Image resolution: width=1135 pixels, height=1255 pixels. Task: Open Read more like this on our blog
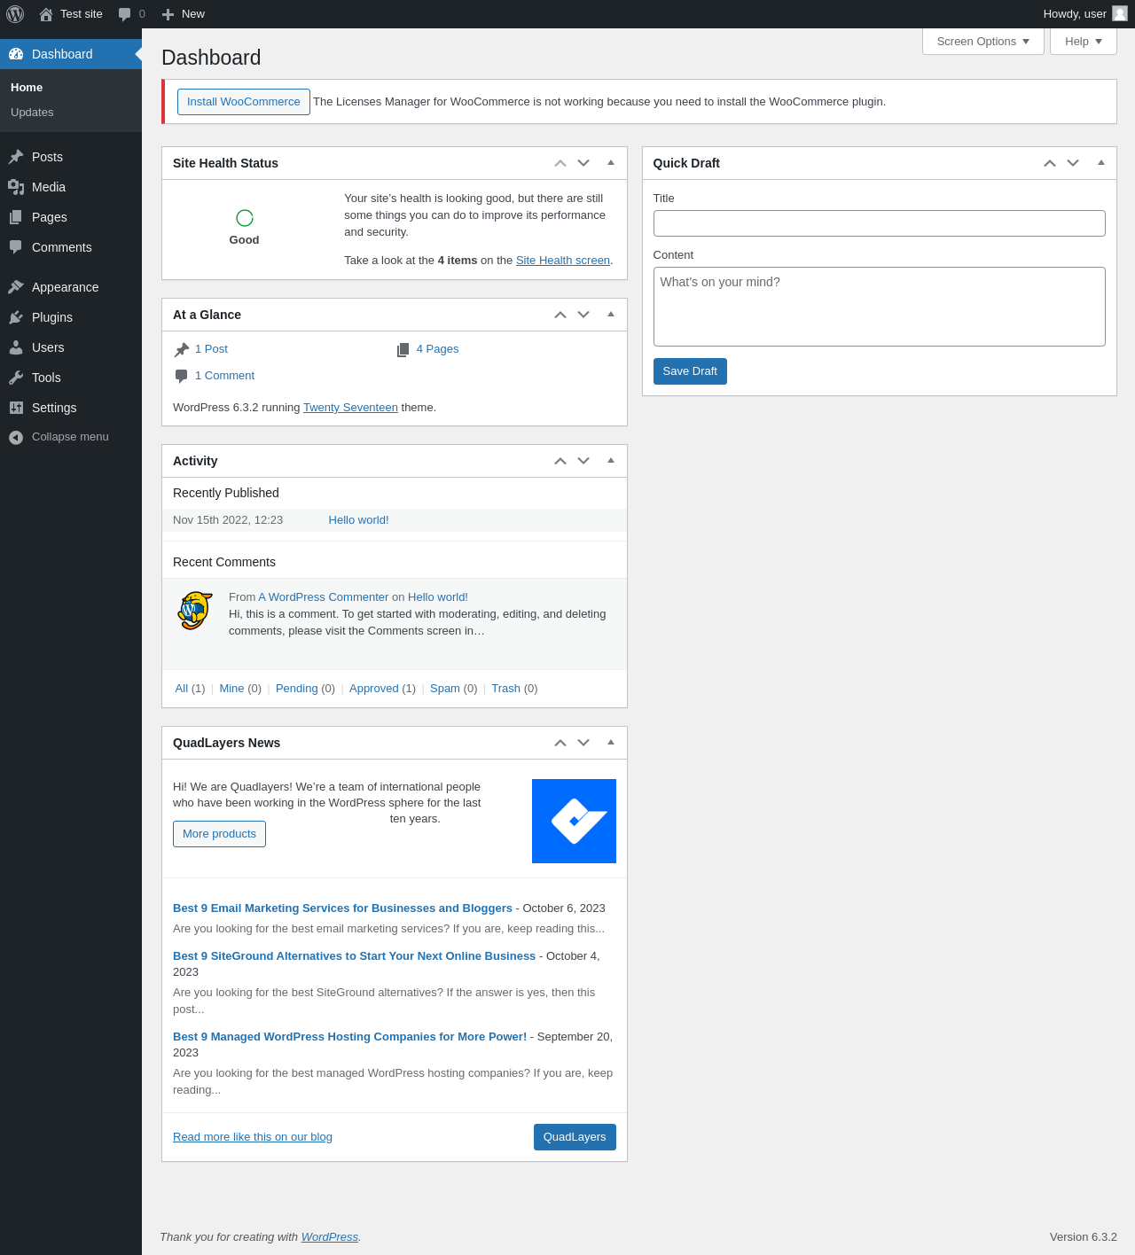click(x=253, y=1137)
